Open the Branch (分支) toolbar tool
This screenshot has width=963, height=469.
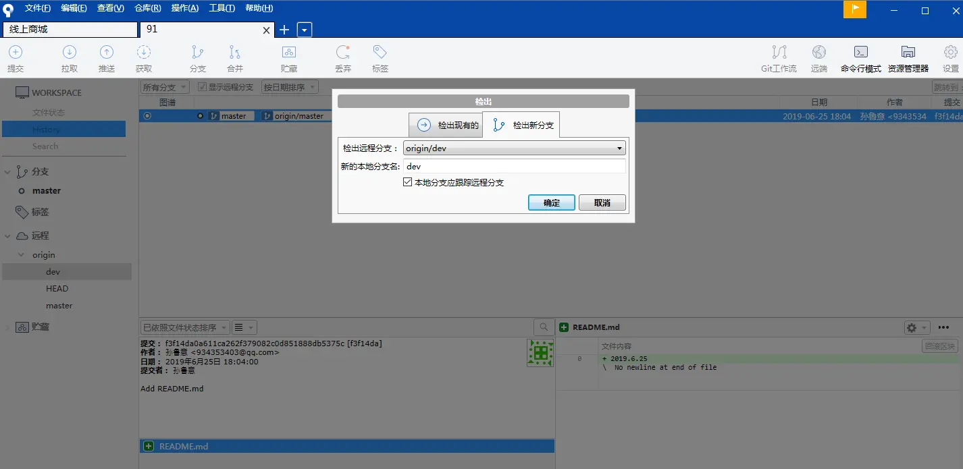197,52
